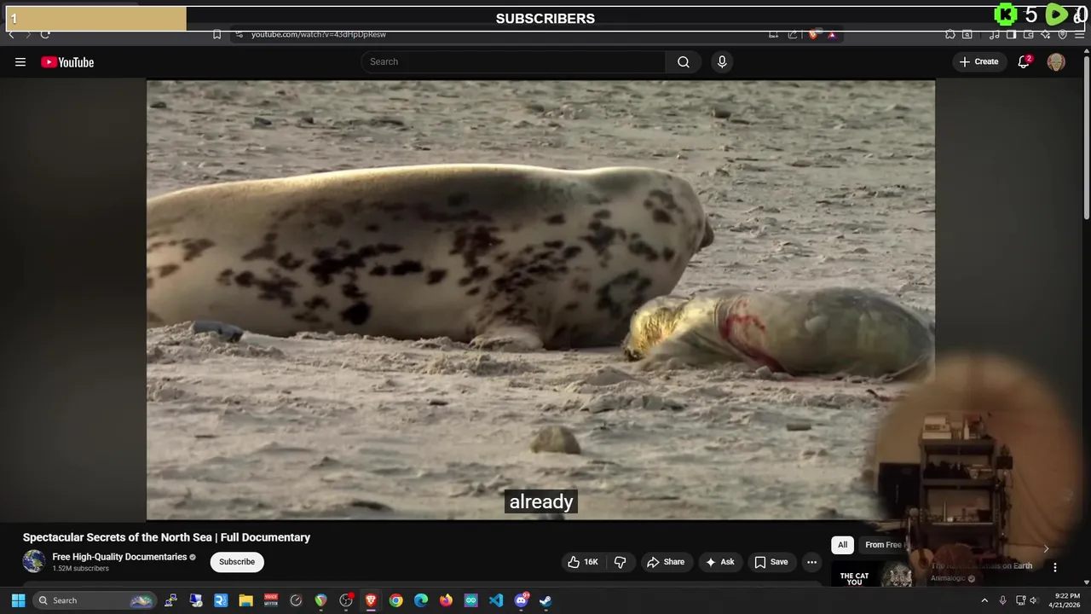Click the magnifier search button
The height and width of the screenshot is (614, 1091).
[684, 61]
